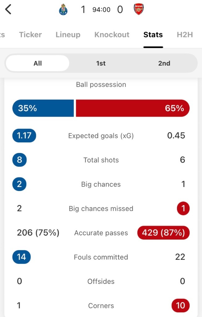Open the Ticker tab
202x317 pixels.
31,35
